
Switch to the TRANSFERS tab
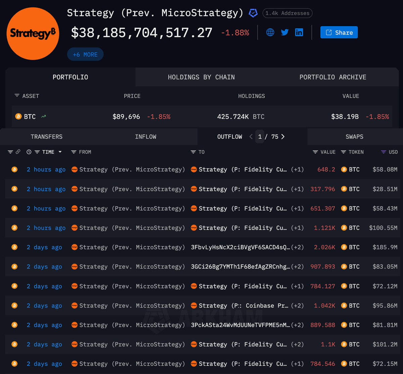46,137
